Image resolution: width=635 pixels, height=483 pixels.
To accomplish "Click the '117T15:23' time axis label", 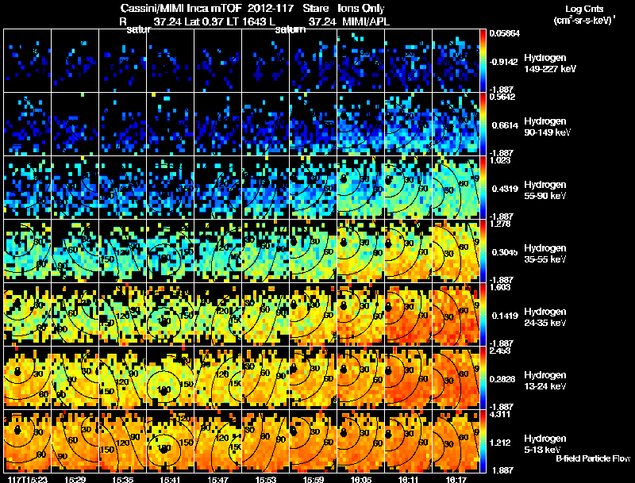I will tap(28, 479).
